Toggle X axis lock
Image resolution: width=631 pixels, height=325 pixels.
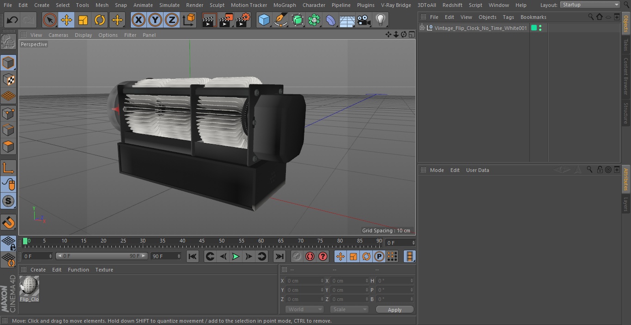click(138, 20)
